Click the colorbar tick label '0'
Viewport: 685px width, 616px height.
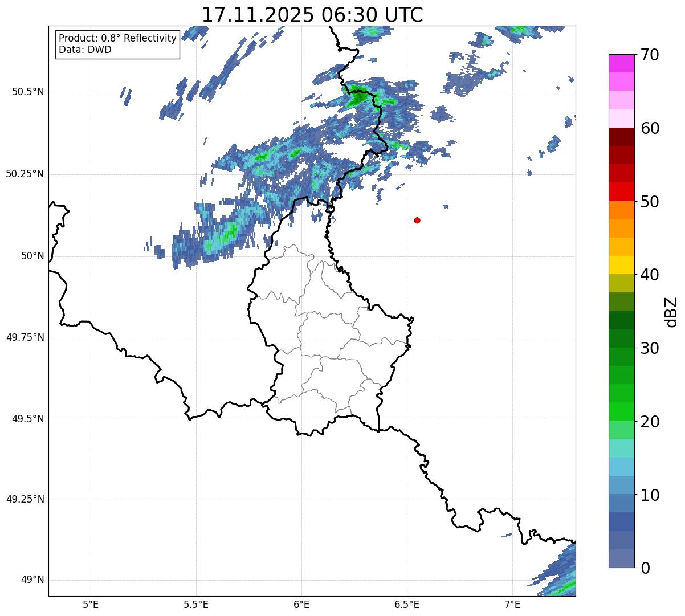[645, 568]
